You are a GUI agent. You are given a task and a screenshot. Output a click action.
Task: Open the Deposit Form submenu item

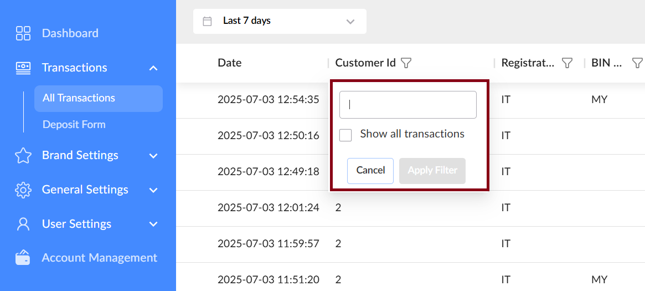pos(74,125)
